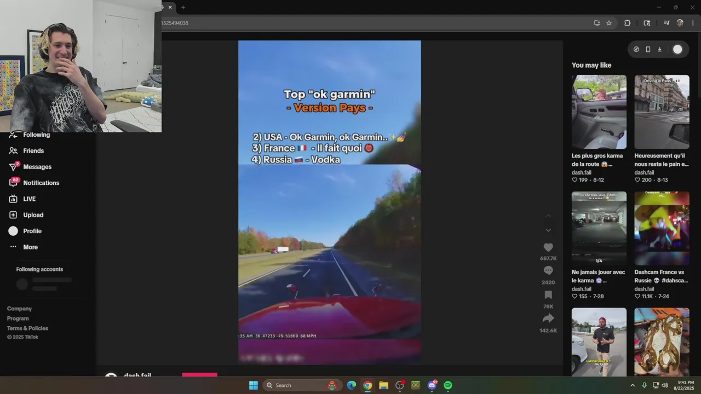
Task: Open 'Ne jamais jouer avec' video thumbnail
Action: 599,228
